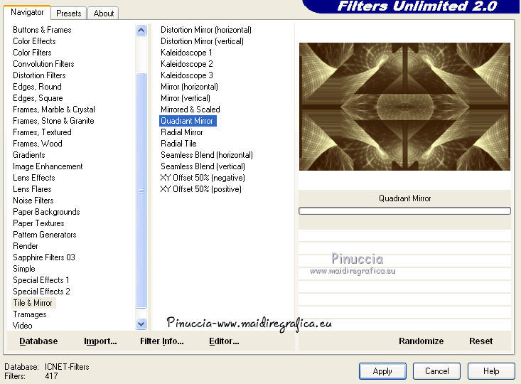The image size is (521, 384).
Task: Reset the filter settings
Action: [480, 341]
